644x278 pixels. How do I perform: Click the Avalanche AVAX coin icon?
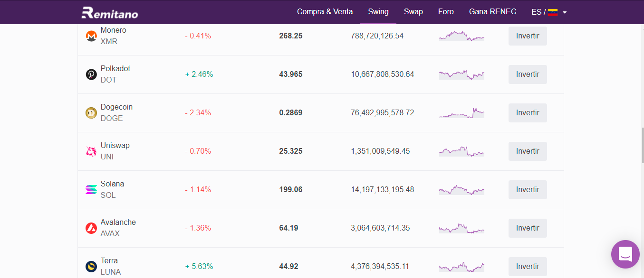coord(91,228)
